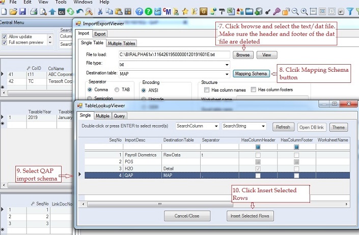Enable the Has column footers checkbox

click(x=253, y=90)
